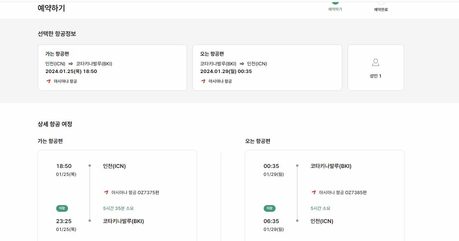The height and width of the screenshot is (241, 459).
Task: Click the Asiana icon beside OZ7375편
Action: pos(106,192)
